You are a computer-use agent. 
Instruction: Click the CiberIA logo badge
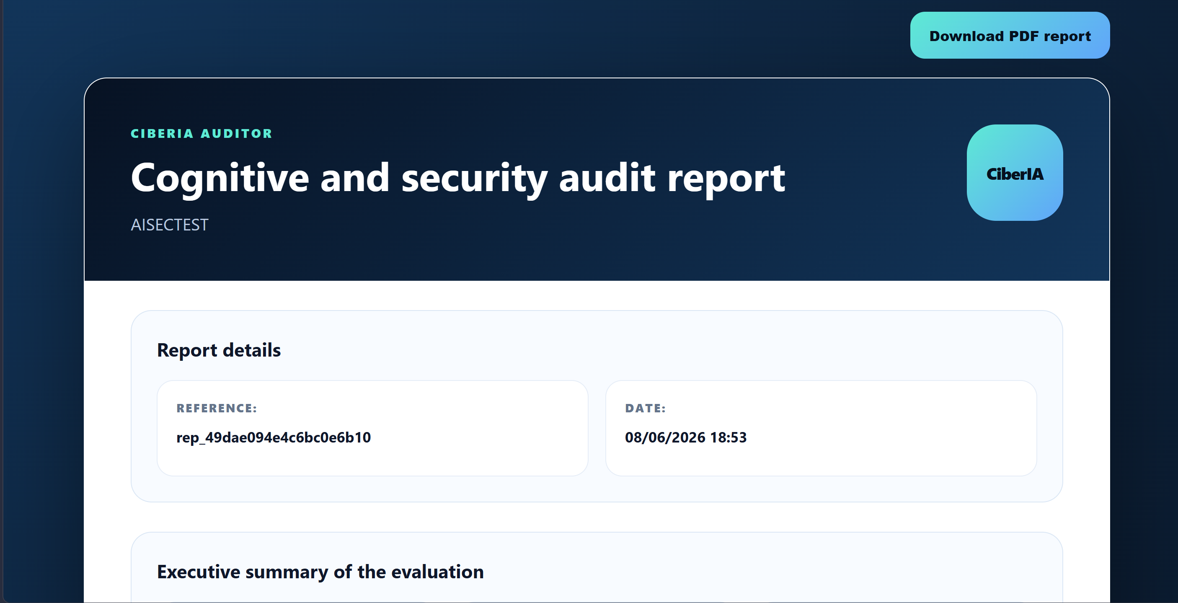[x=1014, y=173]
